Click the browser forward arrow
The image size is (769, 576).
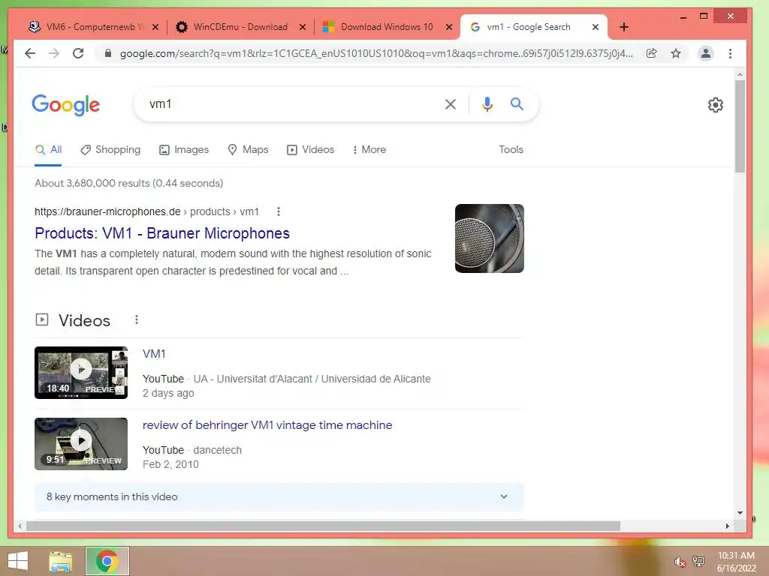point(54,53)
